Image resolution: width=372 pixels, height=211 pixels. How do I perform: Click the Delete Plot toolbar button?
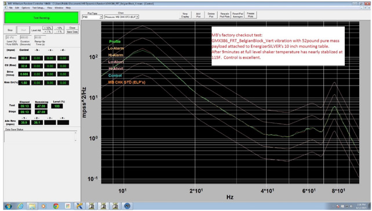[211, 15]
